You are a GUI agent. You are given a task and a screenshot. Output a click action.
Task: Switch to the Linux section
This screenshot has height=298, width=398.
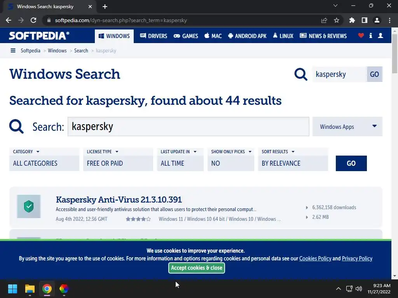(283, 36)
